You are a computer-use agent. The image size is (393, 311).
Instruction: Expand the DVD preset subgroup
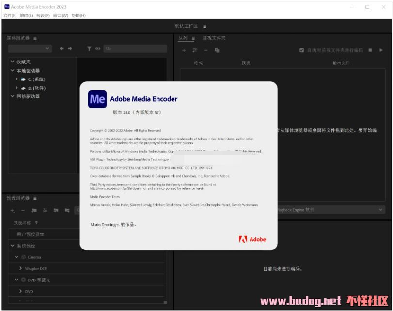point(20,291)
